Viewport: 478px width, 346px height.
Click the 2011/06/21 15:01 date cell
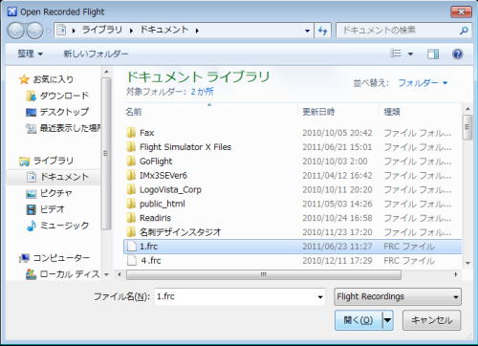pos(337,147)
